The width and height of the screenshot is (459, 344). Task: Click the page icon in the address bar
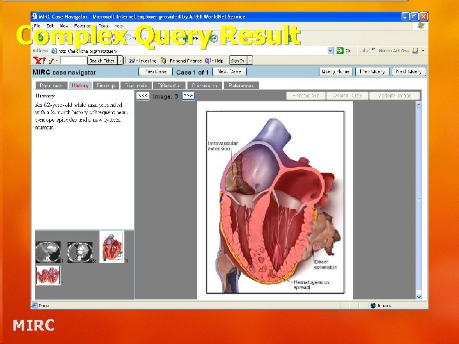(54, 51)
